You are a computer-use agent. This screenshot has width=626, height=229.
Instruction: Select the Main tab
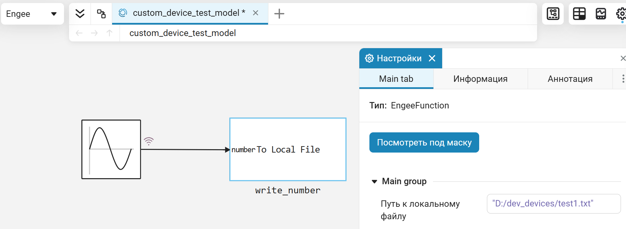[x=396, y=79]
